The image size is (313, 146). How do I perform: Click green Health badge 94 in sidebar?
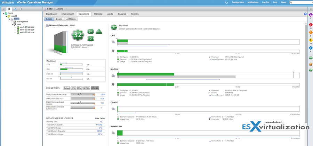(x=311, y=58)
